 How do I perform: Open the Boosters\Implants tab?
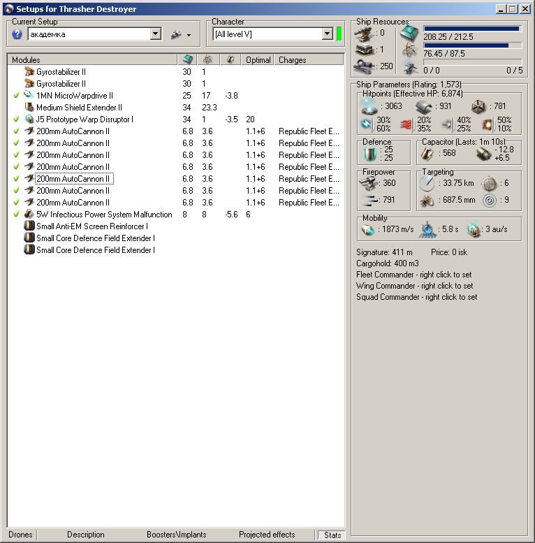[176, 535]
